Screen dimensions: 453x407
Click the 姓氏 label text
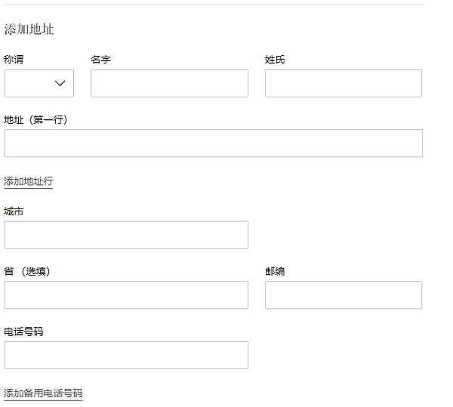(x=275, y=60)
